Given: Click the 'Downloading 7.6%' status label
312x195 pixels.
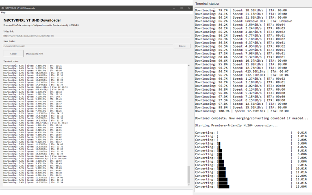Looking at the screenshot, I should click(35, 54).
